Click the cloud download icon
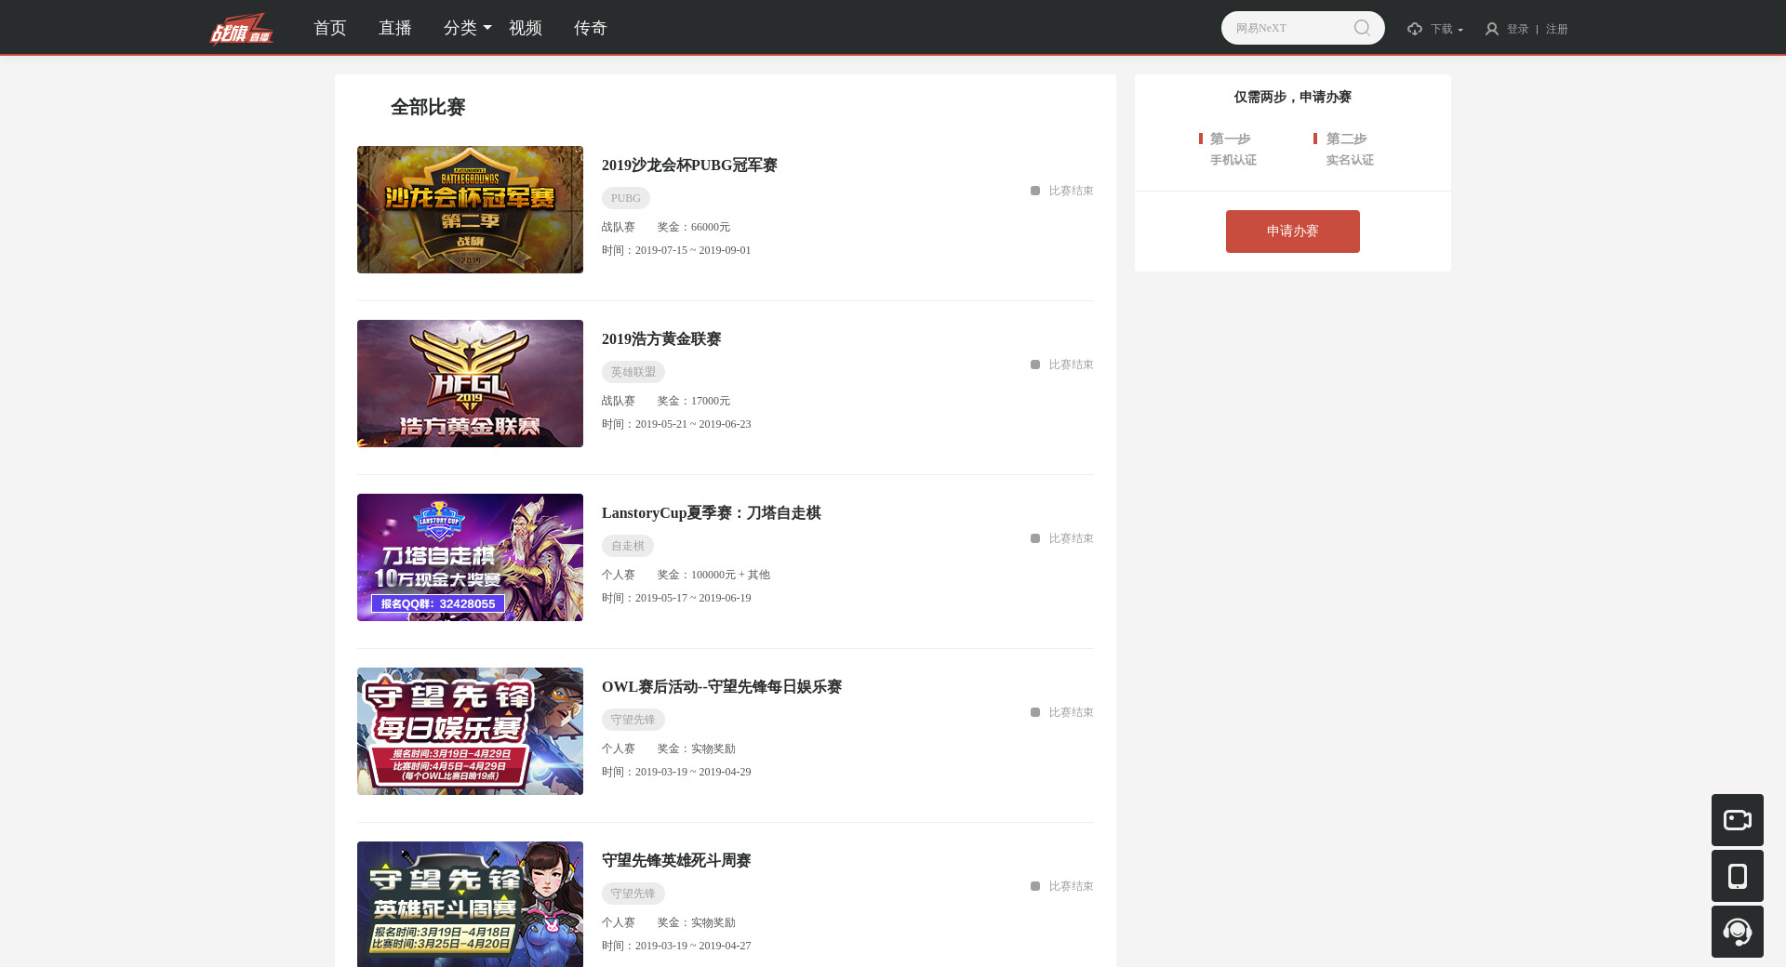This screenshot has width=1786, height=967. 1415,29
